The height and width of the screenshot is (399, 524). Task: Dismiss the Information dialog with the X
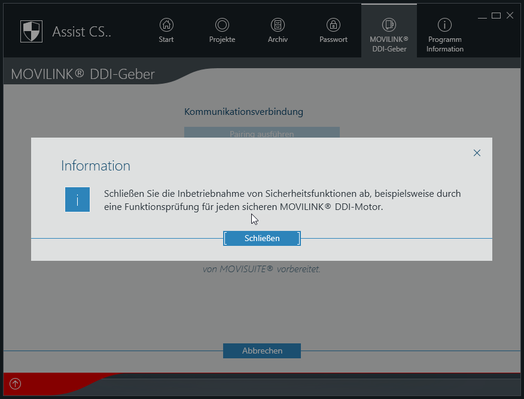point(477,153)
